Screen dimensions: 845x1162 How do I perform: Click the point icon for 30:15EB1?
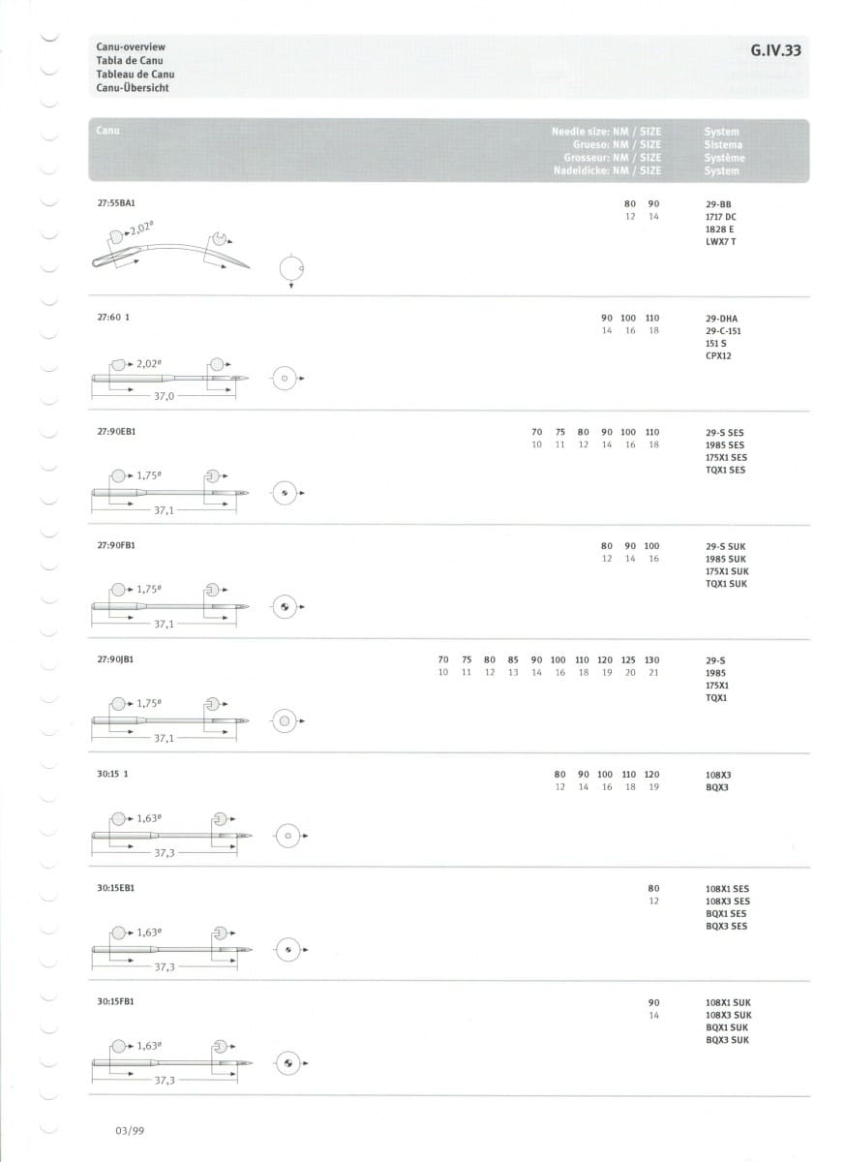coord(287,950)
